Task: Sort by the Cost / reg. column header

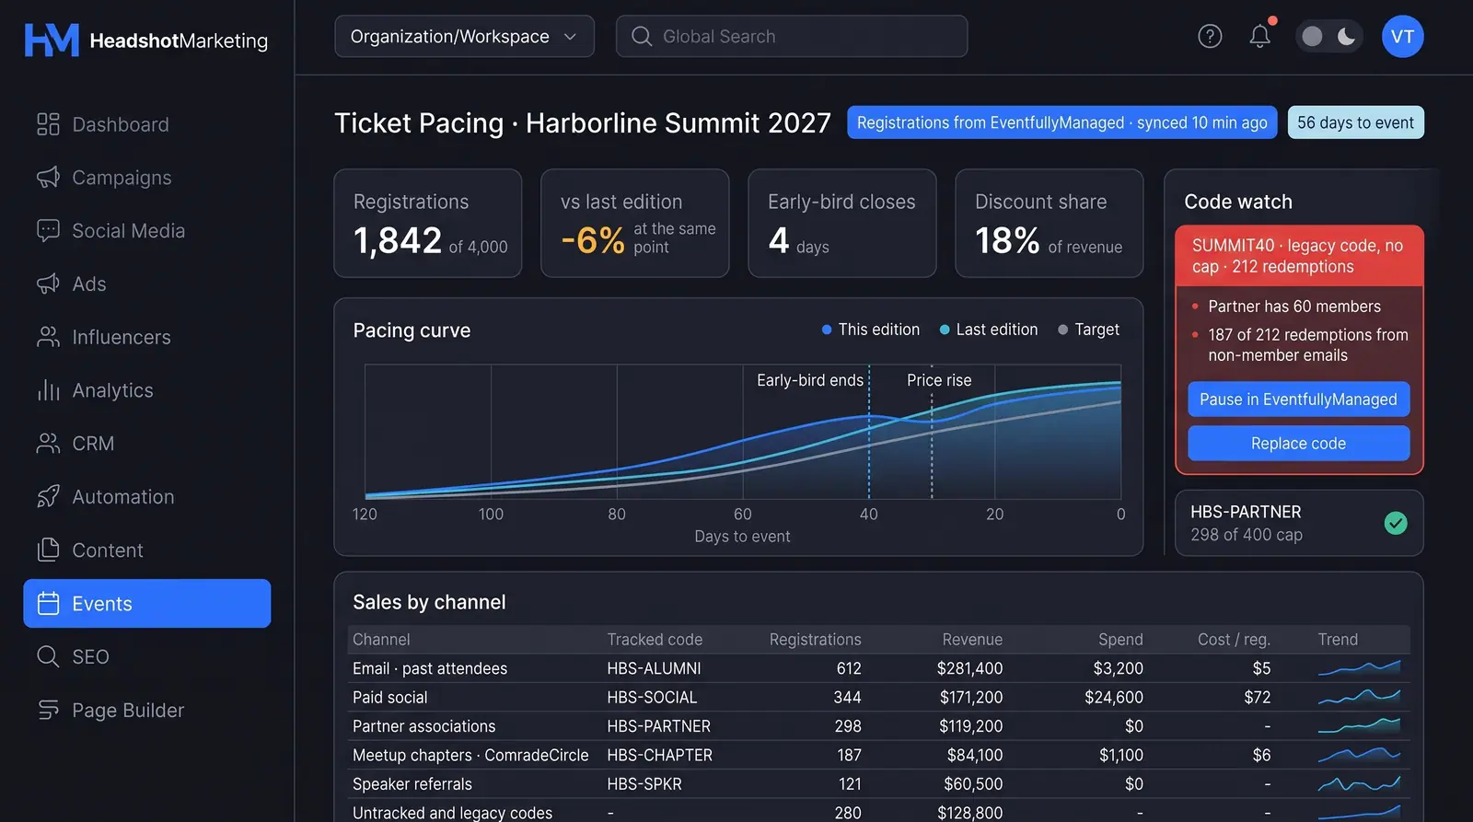Action: pyautogui.click(x=1234, y=640)
